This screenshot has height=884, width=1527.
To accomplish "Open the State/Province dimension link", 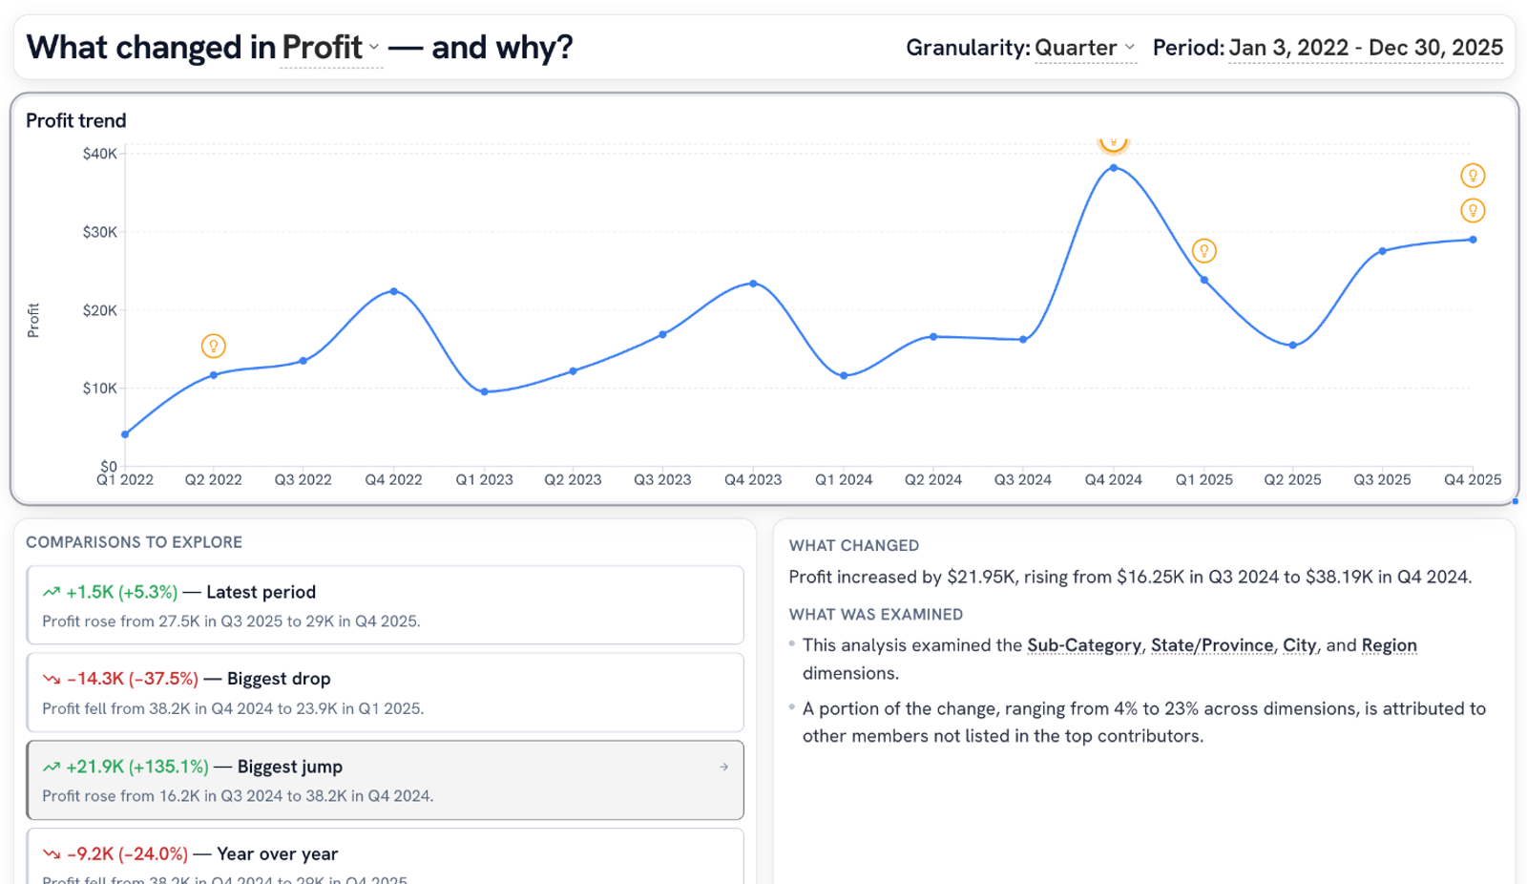I will (1211, 645).
